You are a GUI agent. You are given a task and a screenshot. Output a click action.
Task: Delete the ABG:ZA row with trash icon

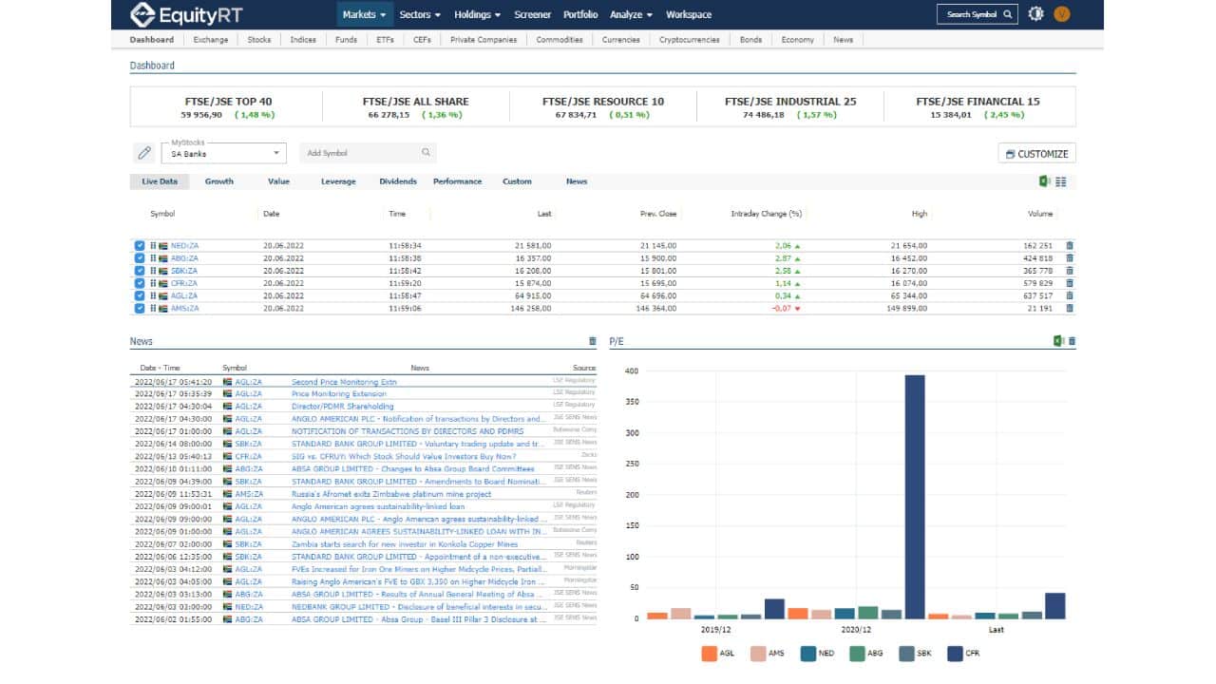tap(1070, 258)
